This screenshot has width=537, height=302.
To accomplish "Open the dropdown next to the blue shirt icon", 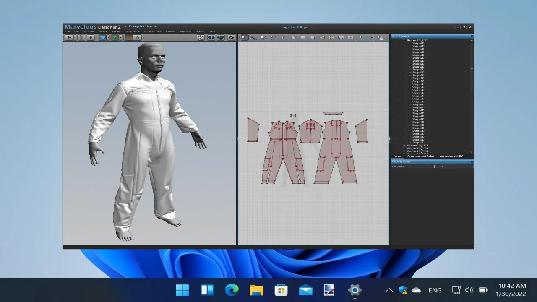I will 108,37.
